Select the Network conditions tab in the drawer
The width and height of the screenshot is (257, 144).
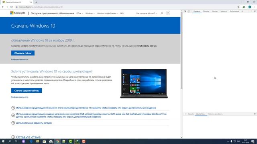tap(215, 114)
